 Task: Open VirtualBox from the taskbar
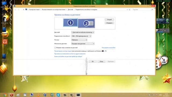point(45,95)
